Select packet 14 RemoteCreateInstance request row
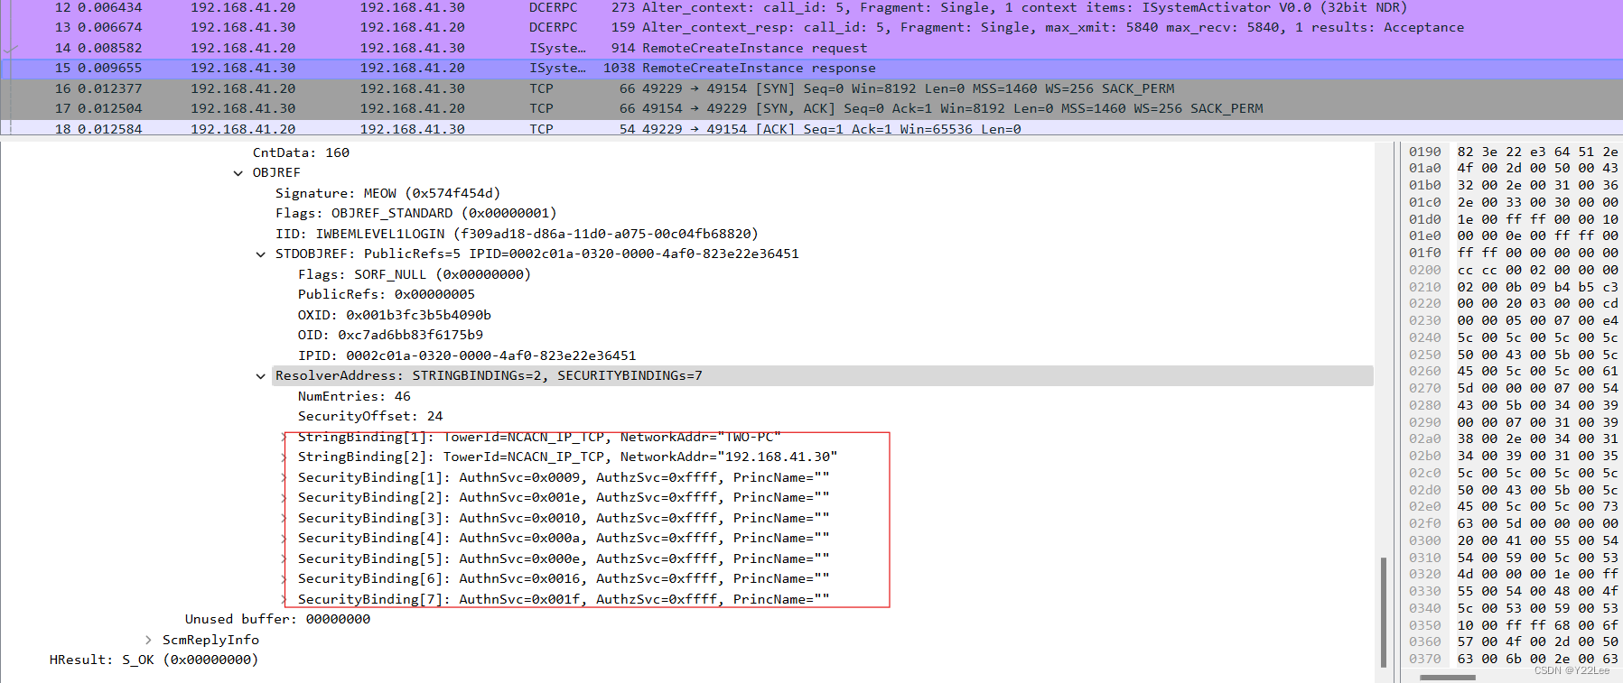Image resolution: width=1623 pixels, height=683 pixels. pos(811,48)
